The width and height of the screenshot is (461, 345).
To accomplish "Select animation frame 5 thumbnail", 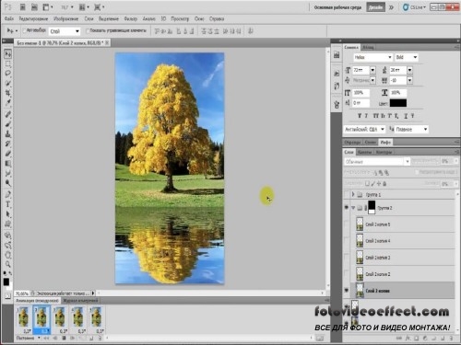I will 96,319.
